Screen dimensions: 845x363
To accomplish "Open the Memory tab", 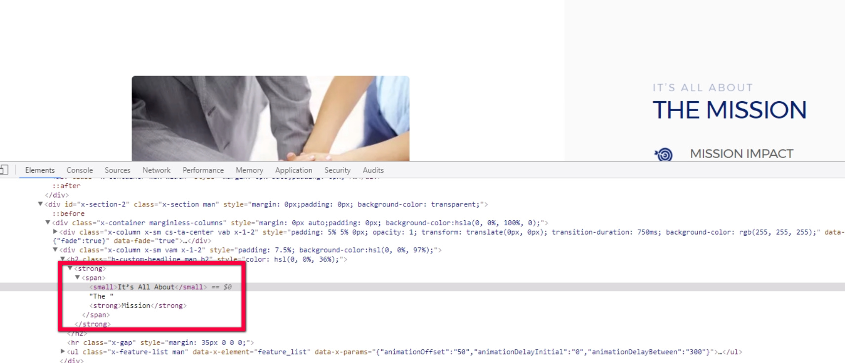I will click(x=249, y=170).
